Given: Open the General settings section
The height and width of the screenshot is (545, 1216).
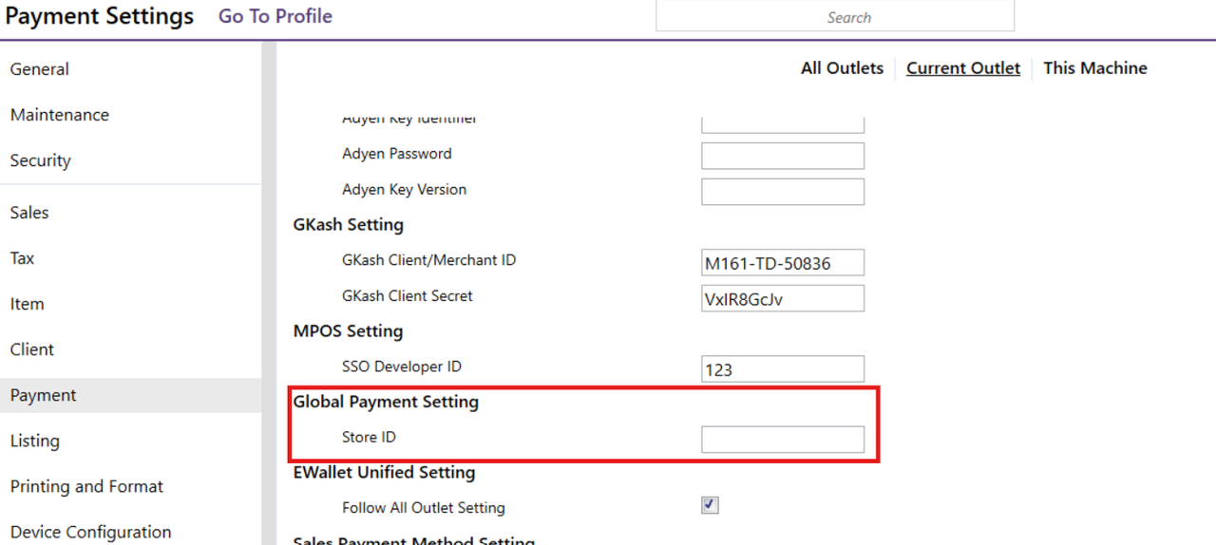Looking at the screenshot, I should pyautogui.click(x=40, y=69).
